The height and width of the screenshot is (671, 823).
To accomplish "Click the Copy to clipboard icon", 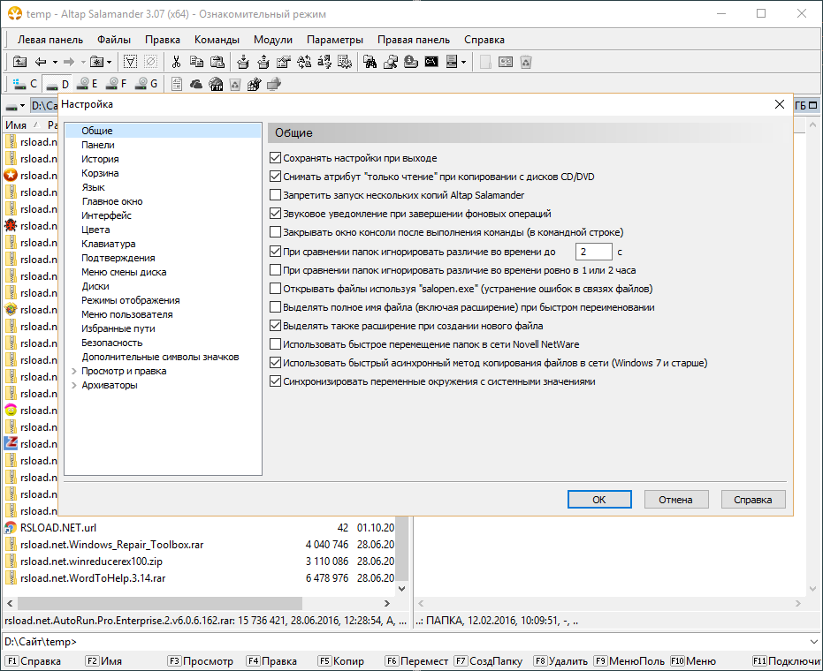I will point(196,62).
